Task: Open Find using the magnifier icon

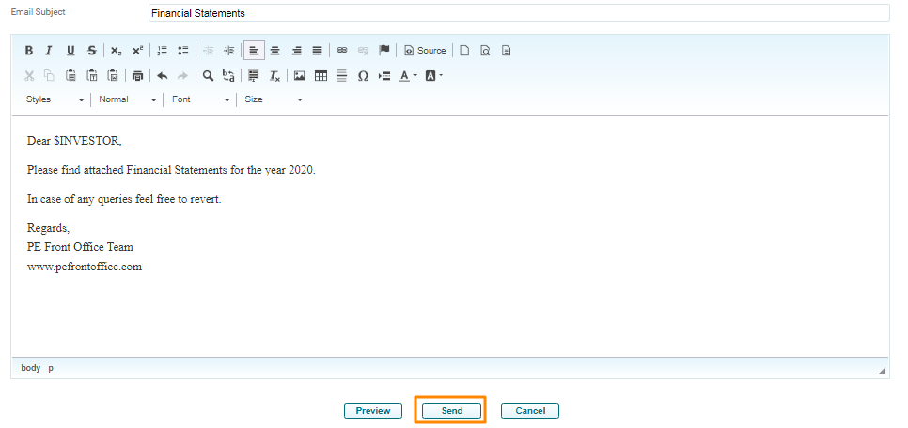Action: 208,76
